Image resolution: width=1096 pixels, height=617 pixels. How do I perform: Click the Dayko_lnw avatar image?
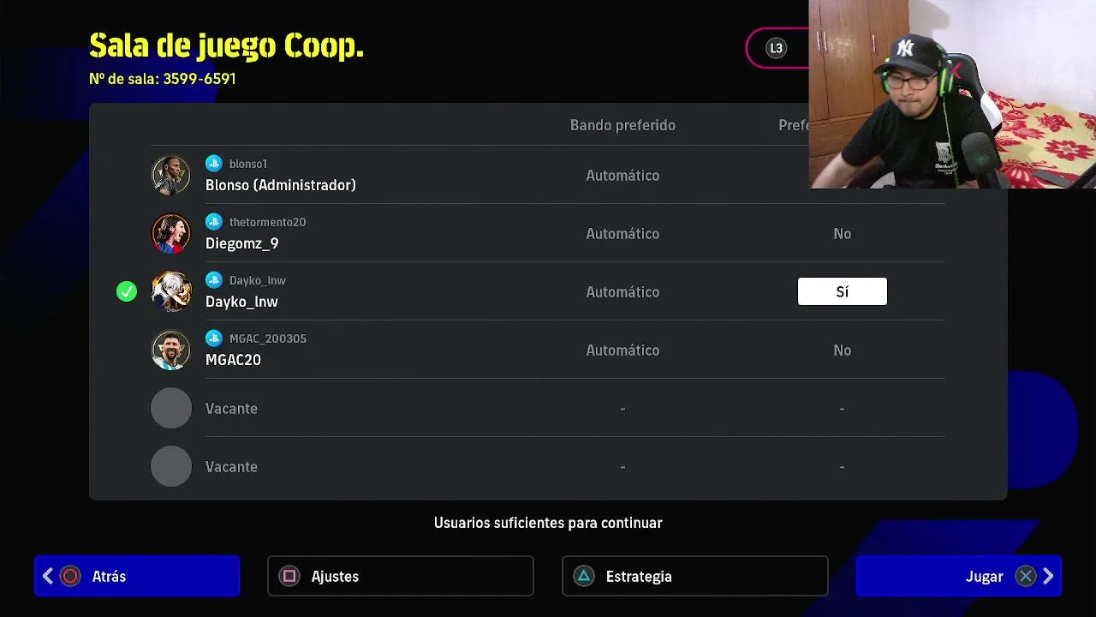[171, 292]
